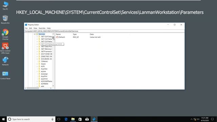Expand the acpiex key
Viewport: 217px width, 122px height.
coord(37,72)
